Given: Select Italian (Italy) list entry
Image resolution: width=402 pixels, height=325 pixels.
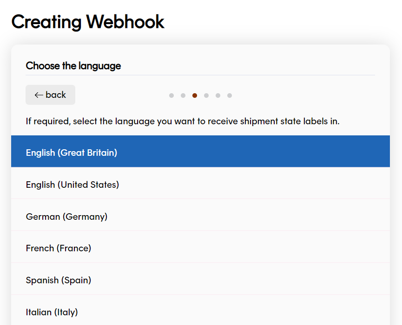Looking at the screenshot, I should point(52,312).
